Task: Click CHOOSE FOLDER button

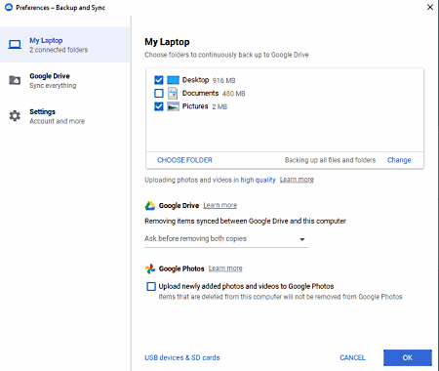Action: 184,160
